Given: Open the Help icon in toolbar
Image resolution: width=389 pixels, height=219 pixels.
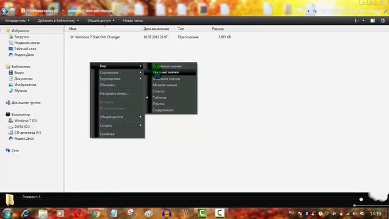Looking at the screenshot, I should click(x=383, y=21).
